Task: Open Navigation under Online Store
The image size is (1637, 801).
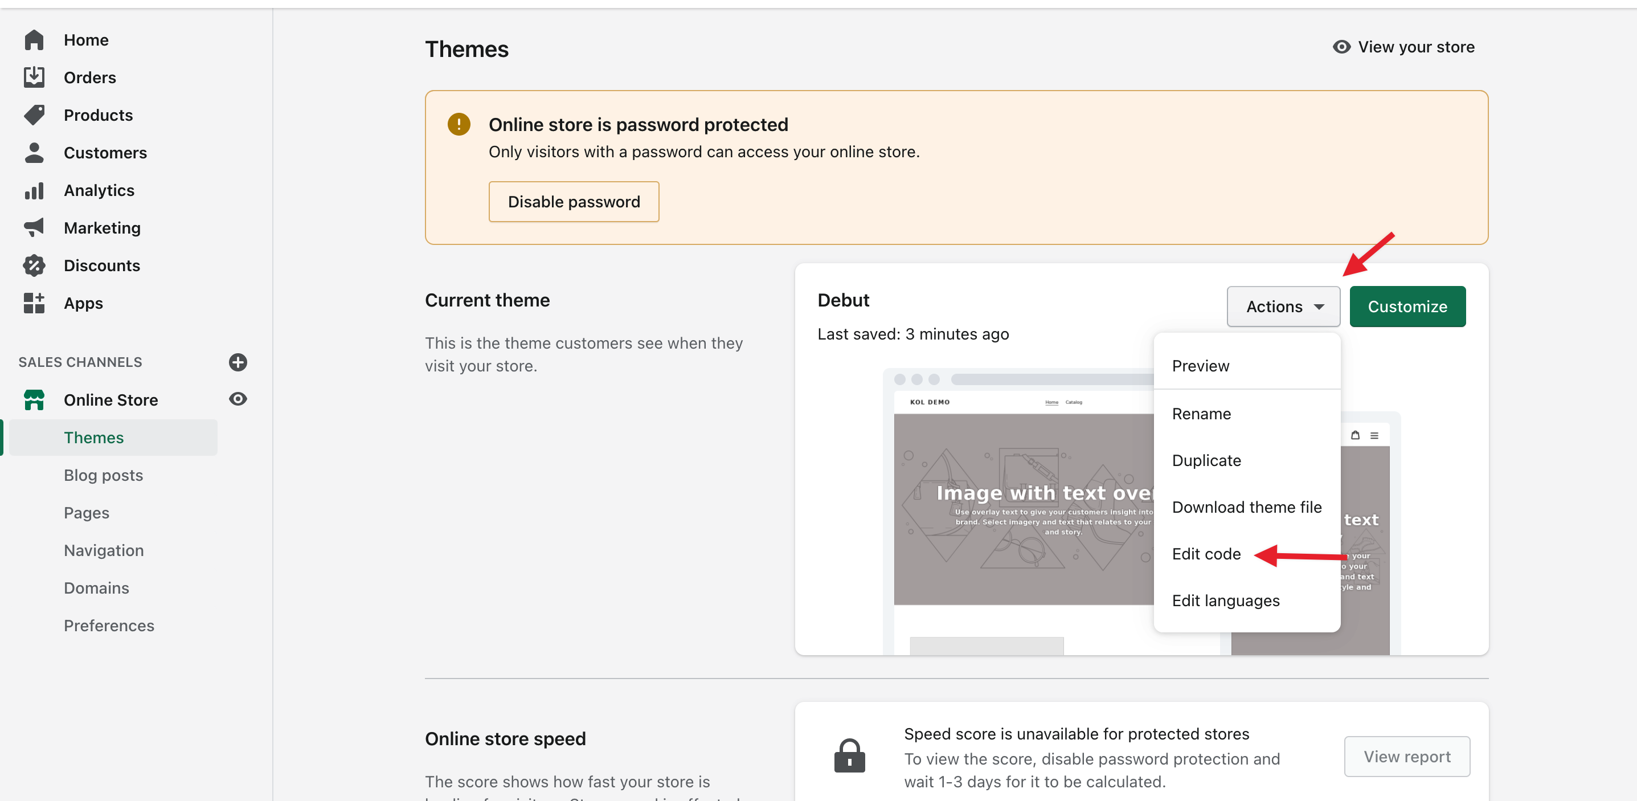Action: click(x=104, y=550)
